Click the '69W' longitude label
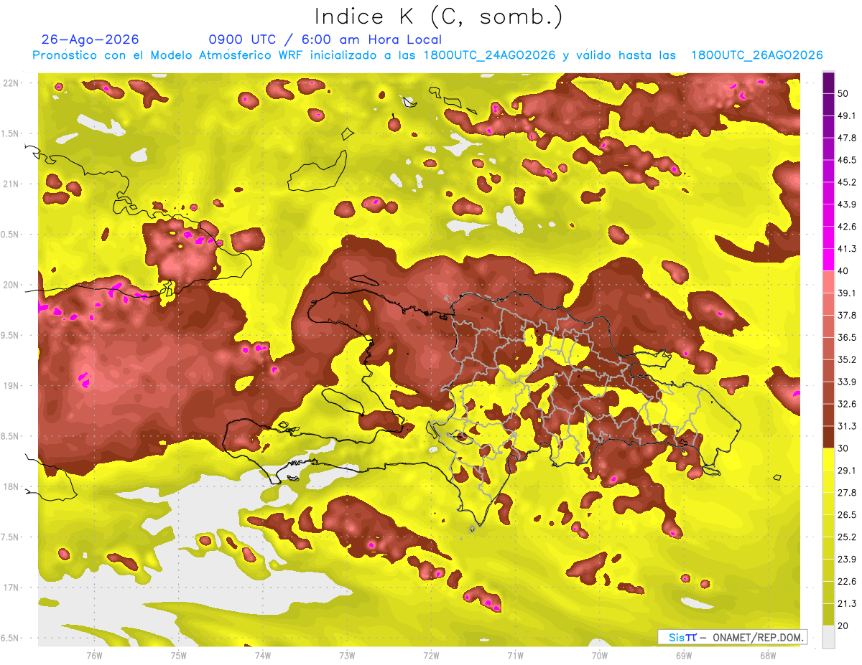Viewport: 862px width, 665px height. [x=684, y=656]
